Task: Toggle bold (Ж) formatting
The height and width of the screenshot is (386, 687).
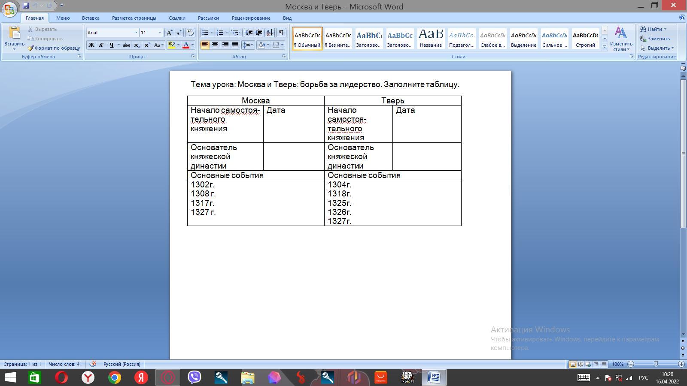Action: click(x=91, y=45)
